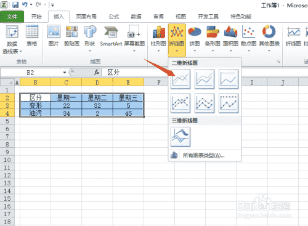Screen dimensions: 308x226
Task: Click the Name Box showing B2
Action: [x=31, y=73]
